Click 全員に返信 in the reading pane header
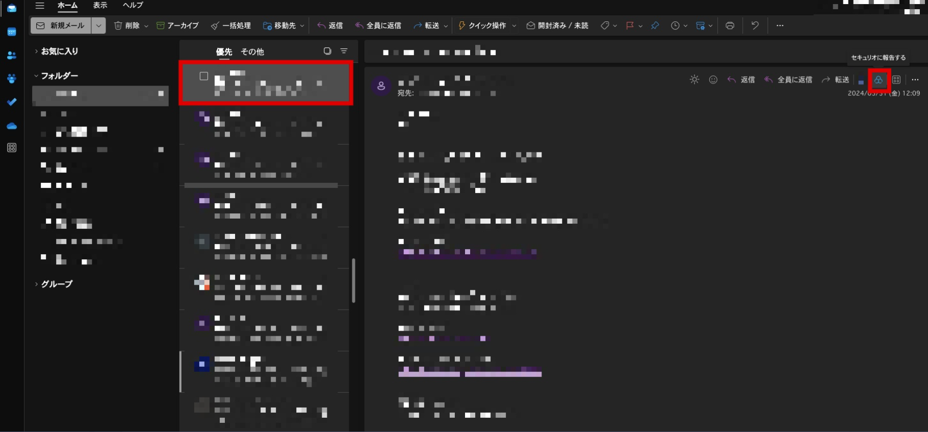Screen dimensions: 928x432 [788, 80]
